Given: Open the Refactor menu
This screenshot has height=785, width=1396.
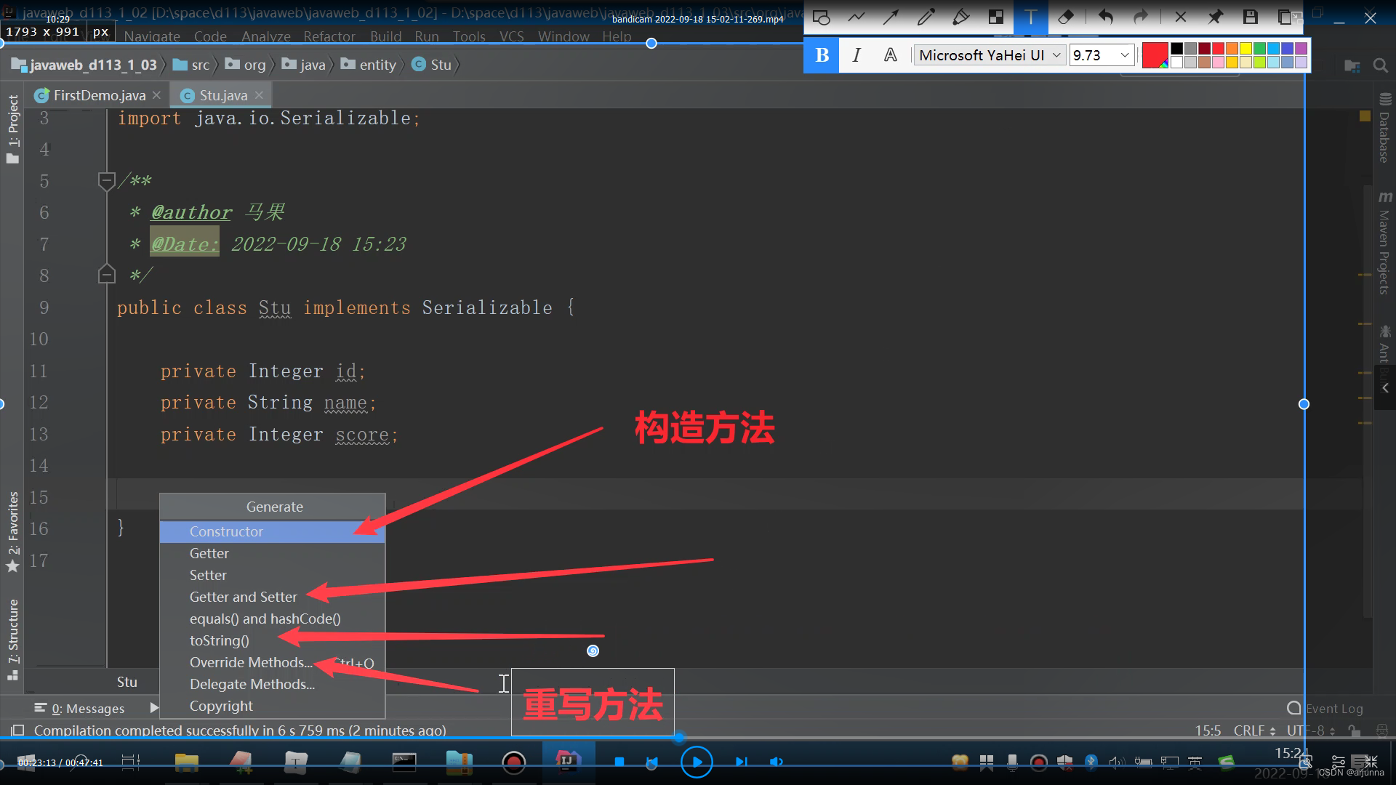Looking at the screenshot, I should 329,36.
